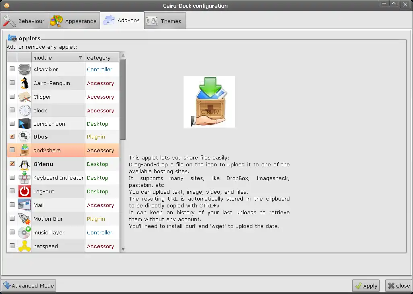
Task: Select the Motion Blur module name
Action: click(x=48, y=219)
